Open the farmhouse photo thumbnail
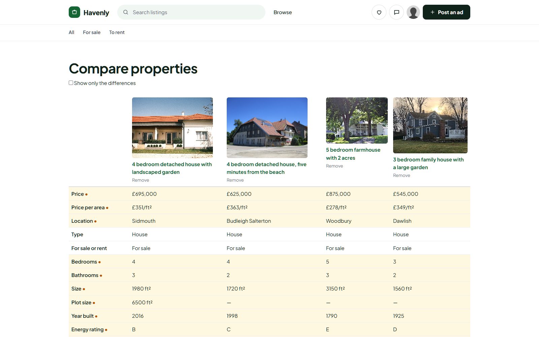This screenshot has height=337, width=539. click(x=357, y=120)
